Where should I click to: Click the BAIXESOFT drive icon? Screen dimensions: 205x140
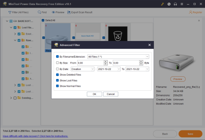(15, 21)
